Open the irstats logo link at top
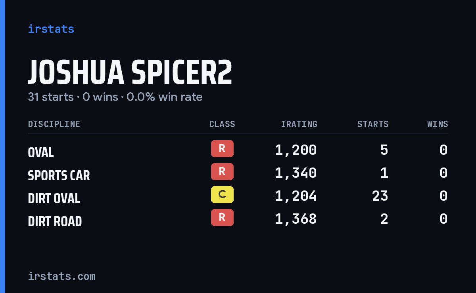The height and width of the screenshot is (293, 476). (51, 29)
